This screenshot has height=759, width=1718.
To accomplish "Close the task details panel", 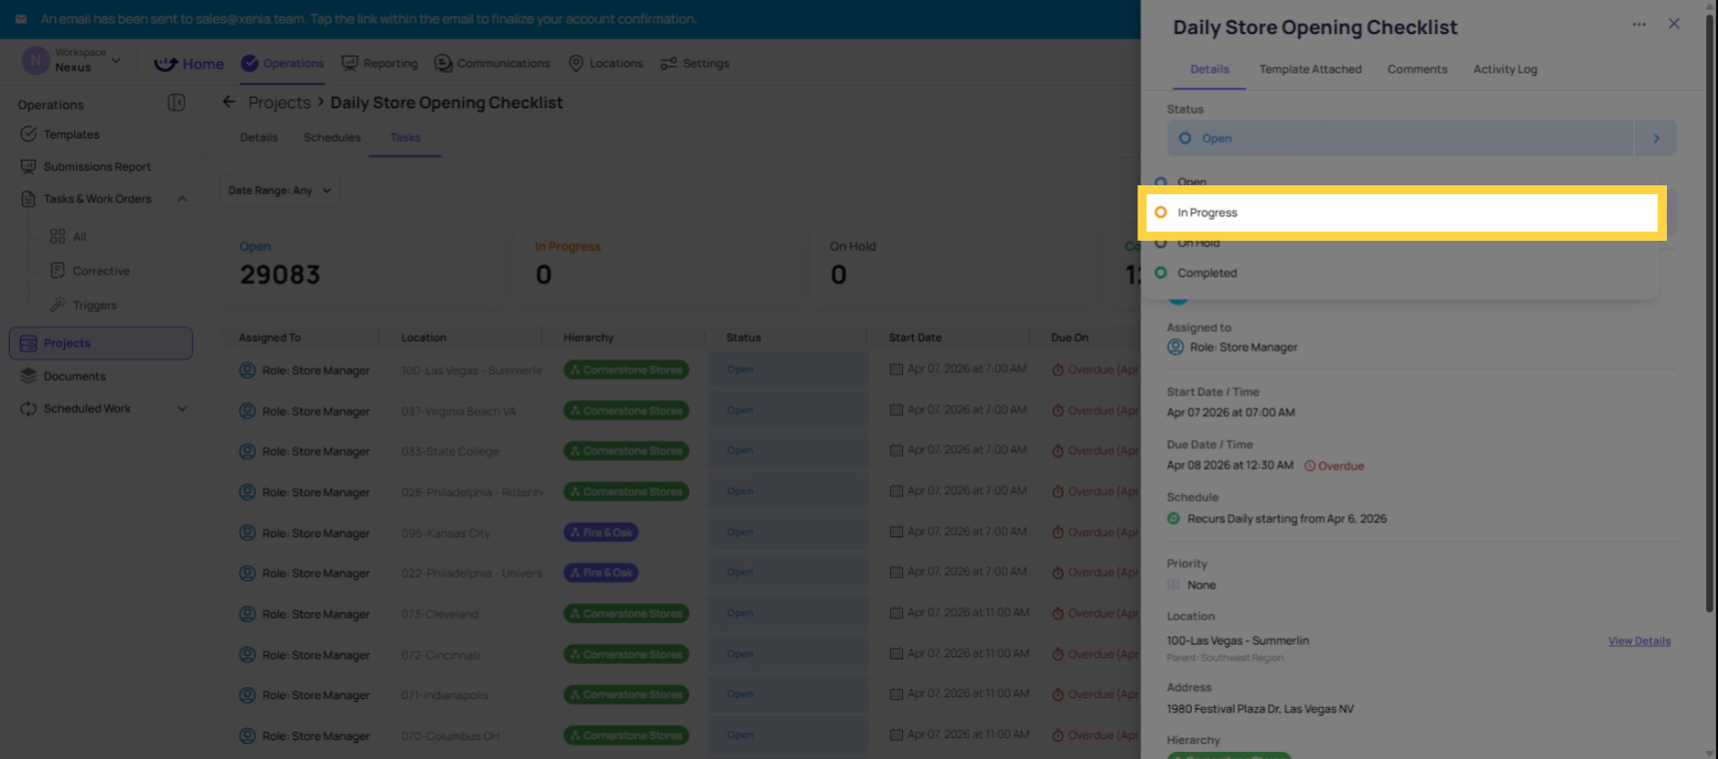I will coord(1674,24).
